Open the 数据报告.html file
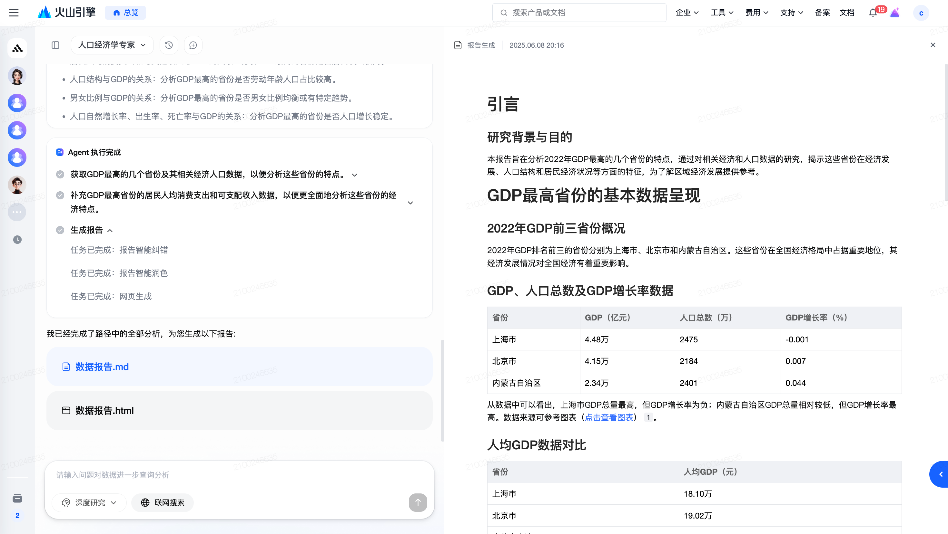The height and width of the screenshot is (534, 948). click(x=240, y=411)
